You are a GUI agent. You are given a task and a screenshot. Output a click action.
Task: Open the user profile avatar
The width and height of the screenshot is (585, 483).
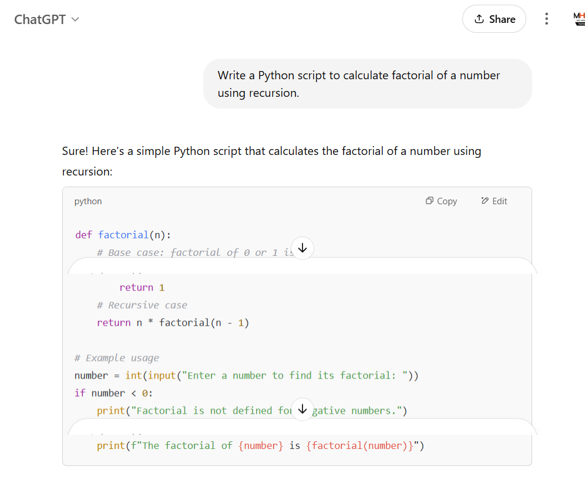(x=579, y=19)
